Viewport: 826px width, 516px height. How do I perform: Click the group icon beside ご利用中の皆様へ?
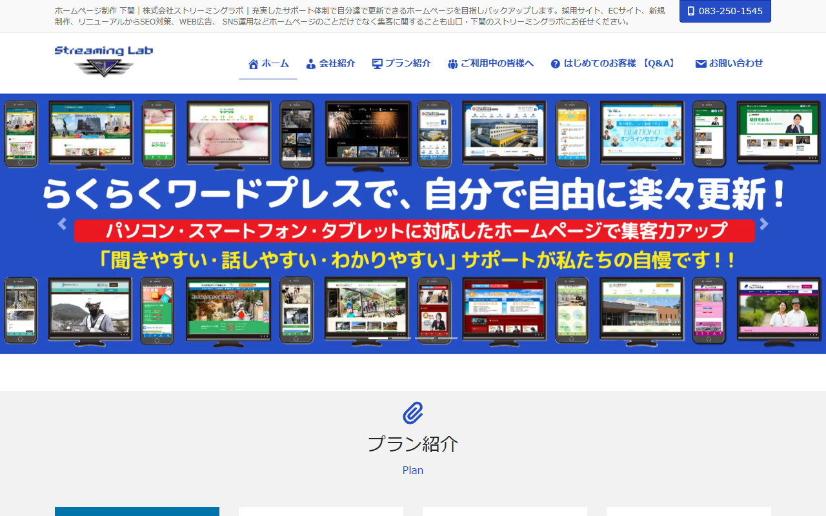coord(453,64)
